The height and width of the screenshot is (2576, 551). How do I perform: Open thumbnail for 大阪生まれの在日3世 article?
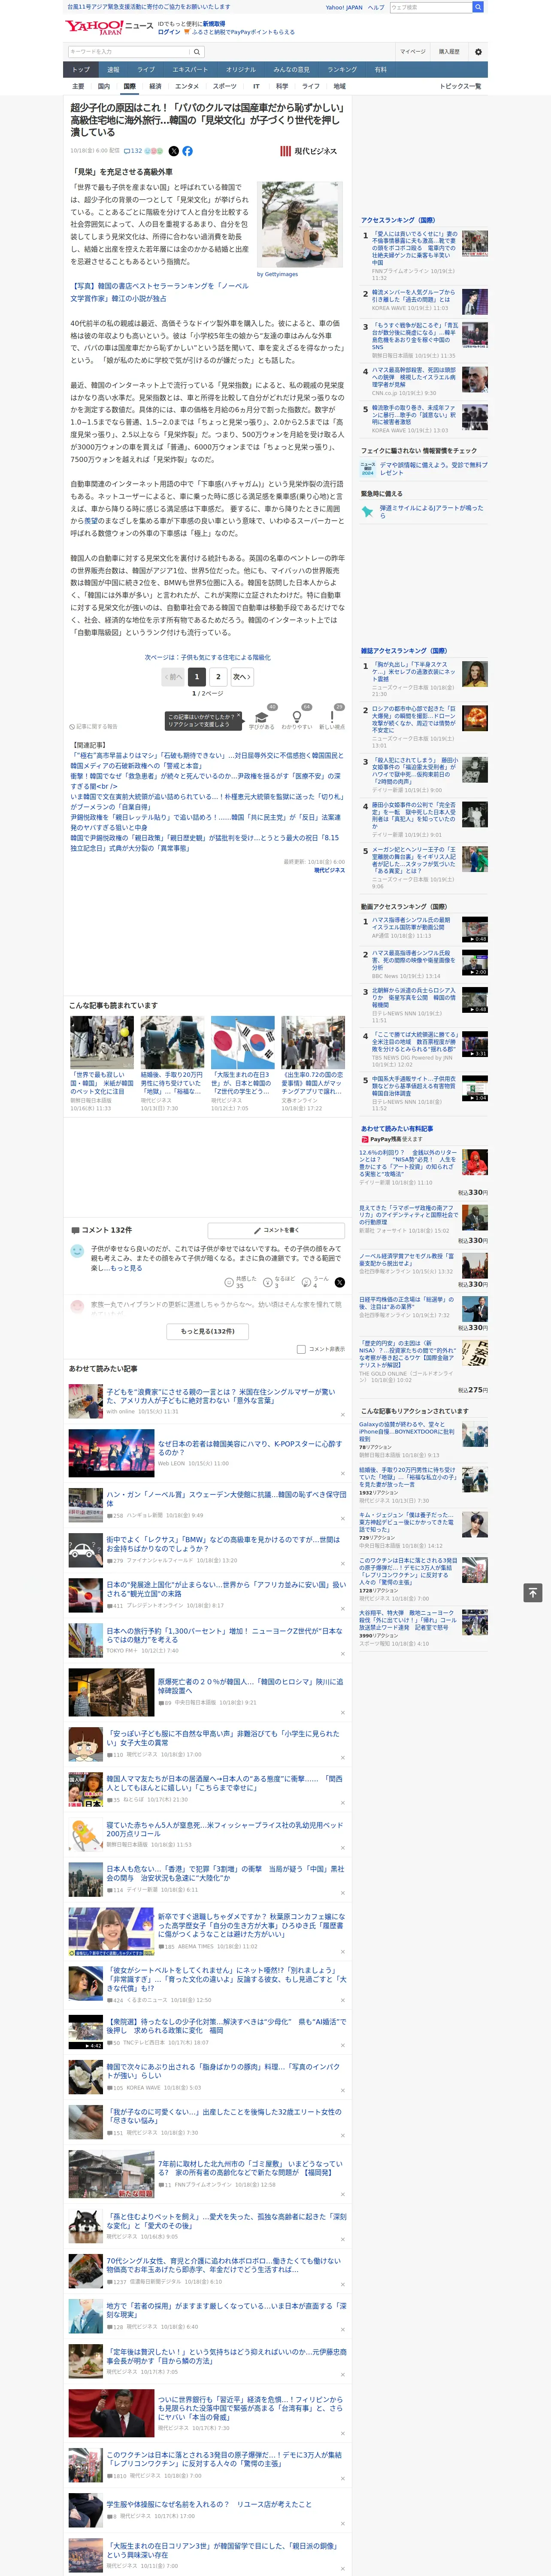pyautogui.click(x=243, y=1043)
